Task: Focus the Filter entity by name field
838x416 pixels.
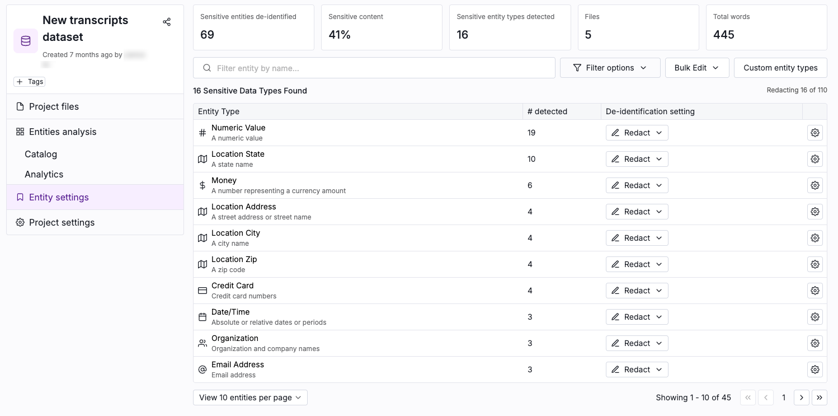Action: 374,68
